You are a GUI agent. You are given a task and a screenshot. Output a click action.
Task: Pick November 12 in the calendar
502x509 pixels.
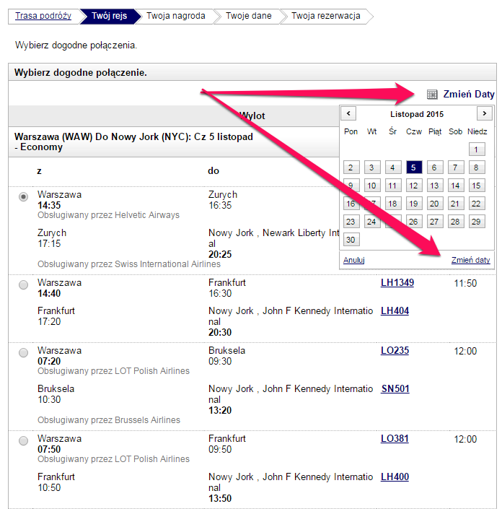tap(414, 186)
